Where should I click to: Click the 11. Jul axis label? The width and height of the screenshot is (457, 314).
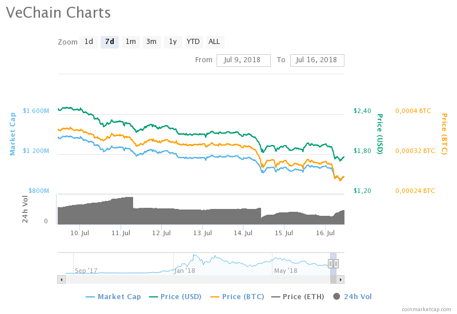pyautogui.click(x=121, y=233)
